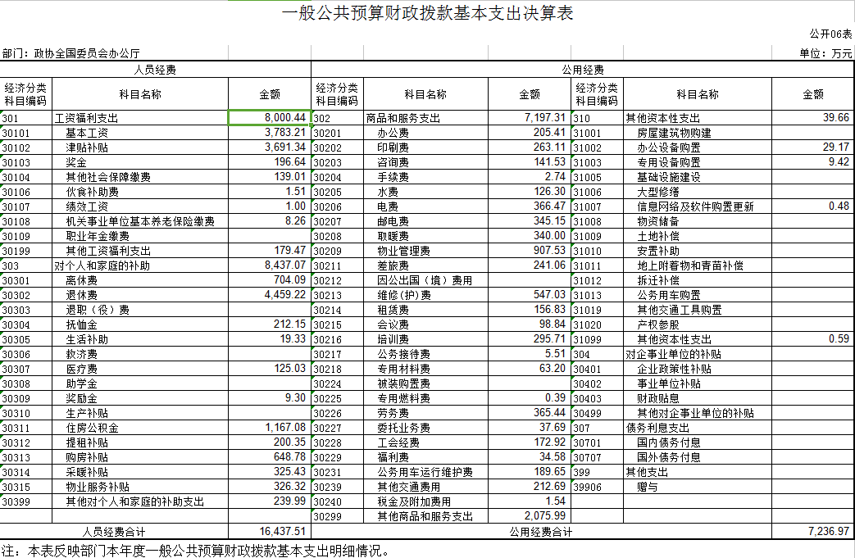Click the 工会经费 cell
This screenshot has height=558, width=855.
[426, 442]
